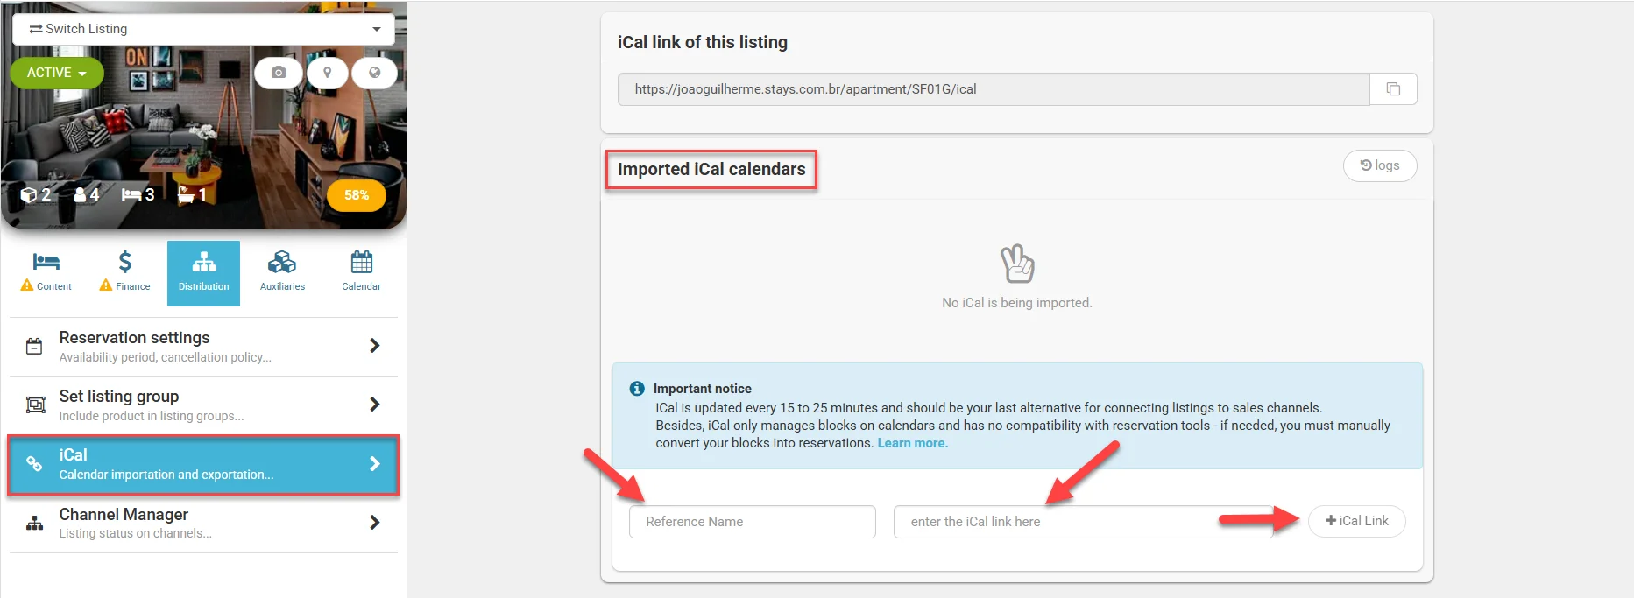Open the Calendar section
The image size is (1634, 598).
coord(361,272)
